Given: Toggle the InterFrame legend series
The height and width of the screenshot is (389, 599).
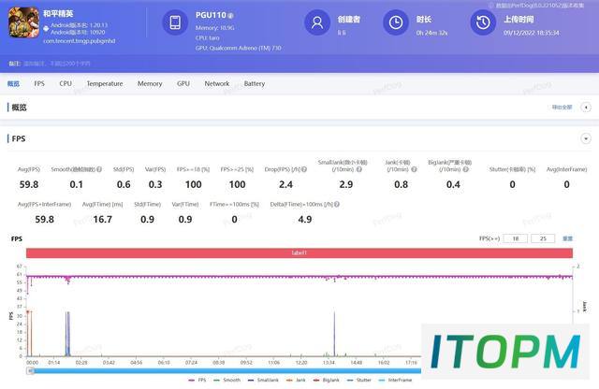Looking at the screenshot, I should point(395,381).
